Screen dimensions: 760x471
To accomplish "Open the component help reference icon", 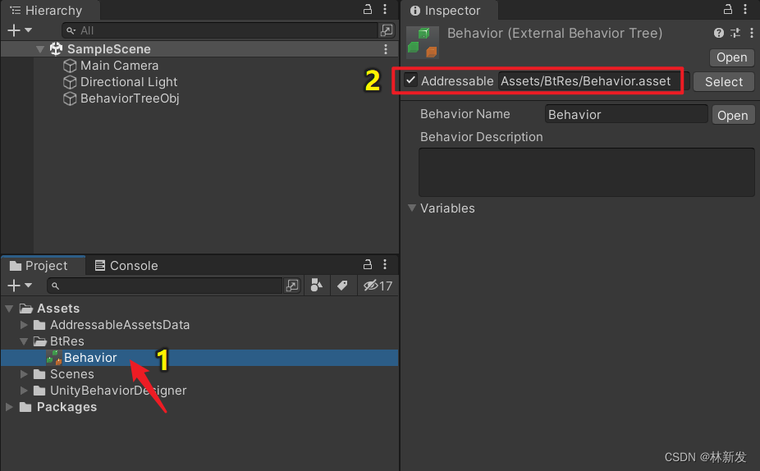I will point(719,33).
